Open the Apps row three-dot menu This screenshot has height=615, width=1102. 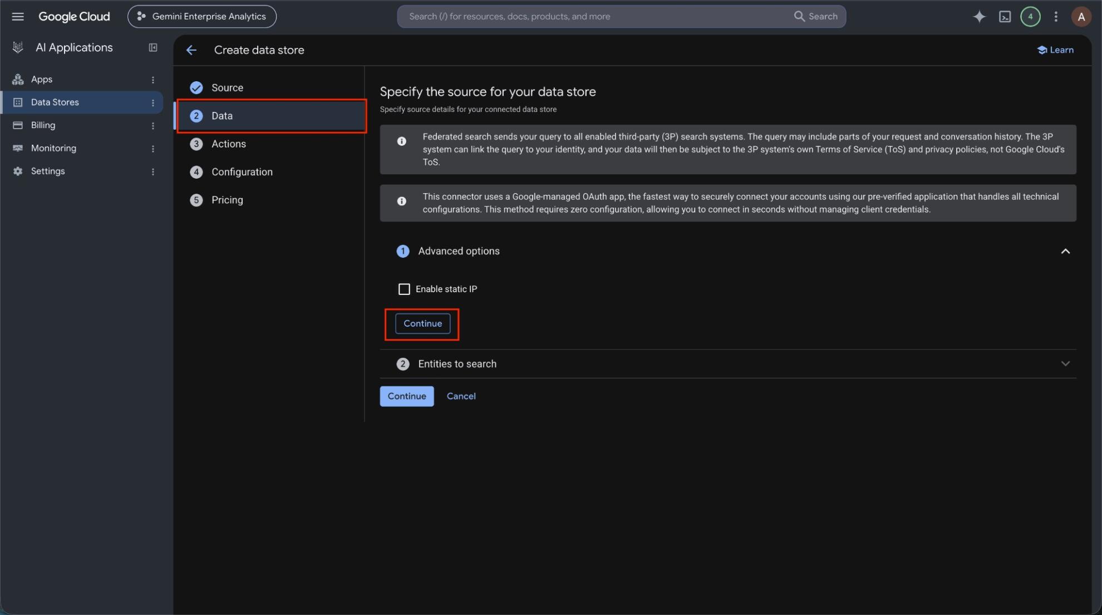(x=152, y=80)
